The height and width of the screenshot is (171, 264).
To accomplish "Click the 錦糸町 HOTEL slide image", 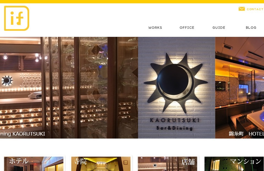I will click(x=239, y=88).
